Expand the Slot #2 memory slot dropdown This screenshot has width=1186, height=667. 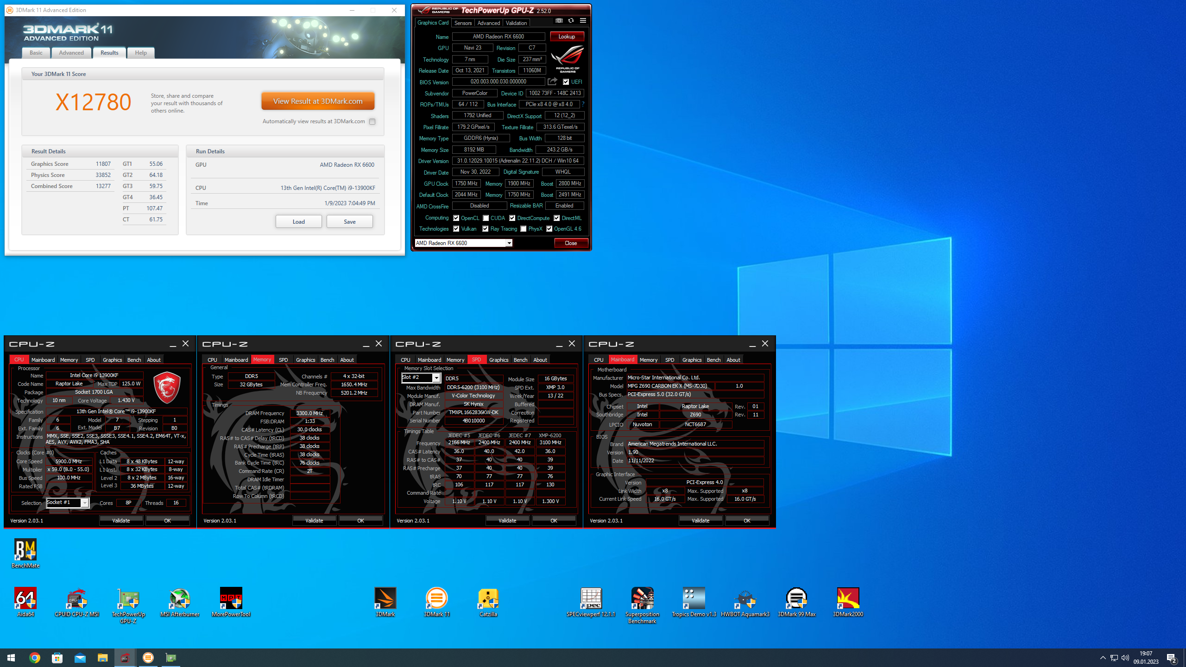436,378
